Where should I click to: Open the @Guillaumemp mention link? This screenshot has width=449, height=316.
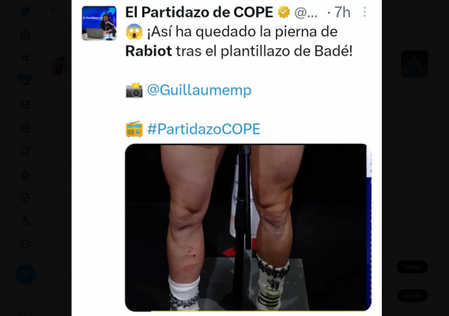coord(199,90)
